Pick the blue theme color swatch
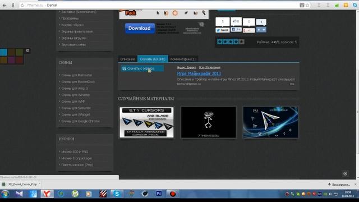Viewport: 359px width, 202px height. tap(3, 52)
